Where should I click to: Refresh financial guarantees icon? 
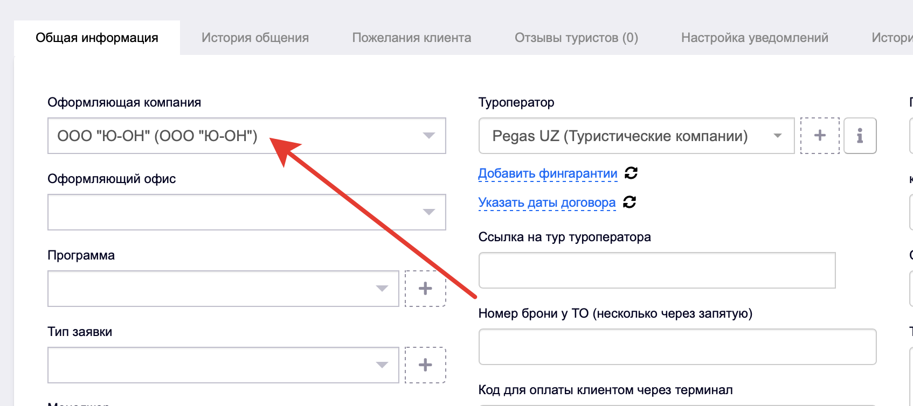pos(631,173)
